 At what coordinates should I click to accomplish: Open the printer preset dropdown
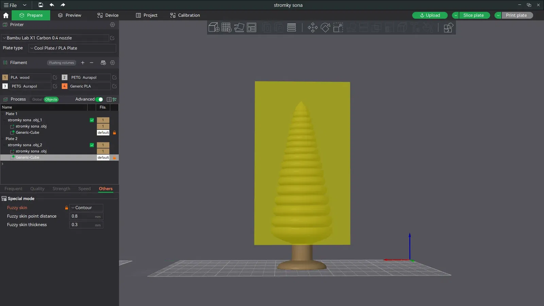pos(55,38)
